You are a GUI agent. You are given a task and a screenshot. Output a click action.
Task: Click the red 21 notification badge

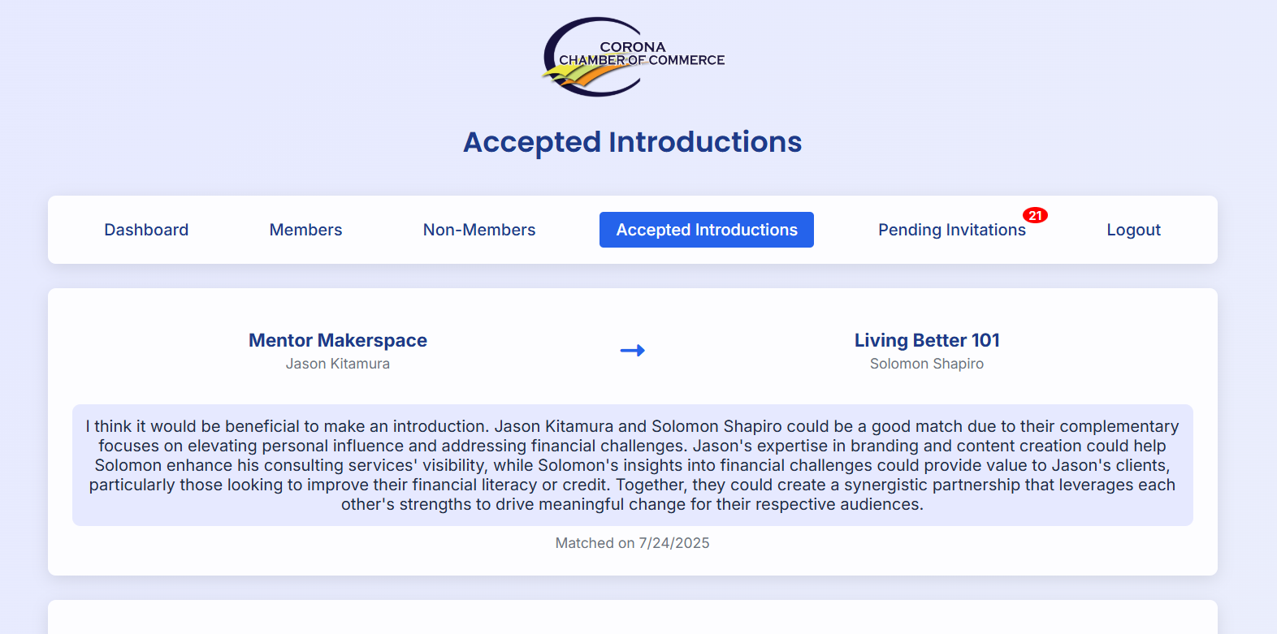click(1035, 215)
